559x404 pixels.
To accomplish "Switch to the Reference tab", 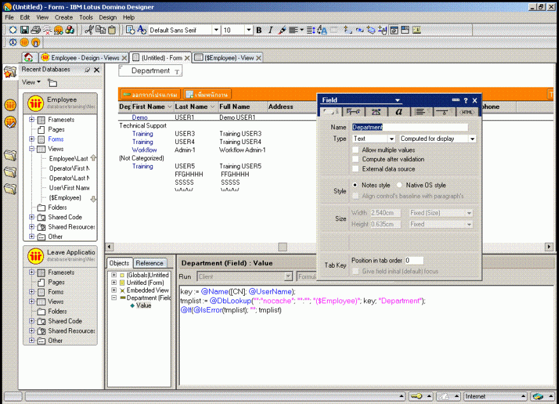I will coord(150,263).
